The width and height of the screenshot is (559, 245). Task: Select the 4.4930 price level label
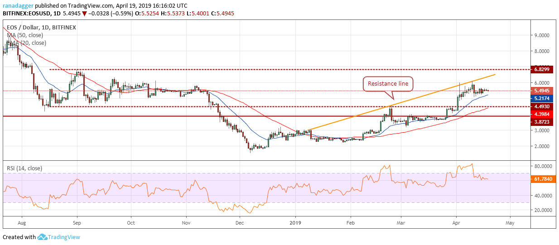(541, 106)
